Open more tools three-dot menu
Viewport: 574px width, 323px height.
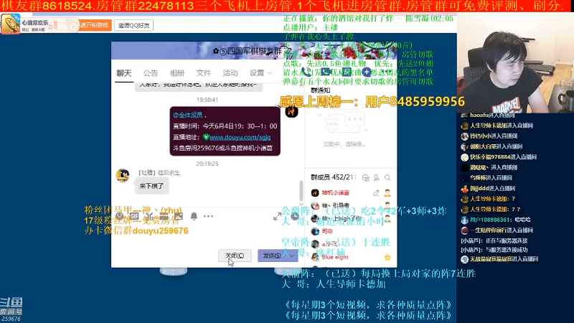(208, 216)
